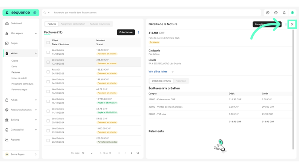Screen dimensions: 299x168
Task: Expand the Mon espace chevron
Action: pos(36,33)
